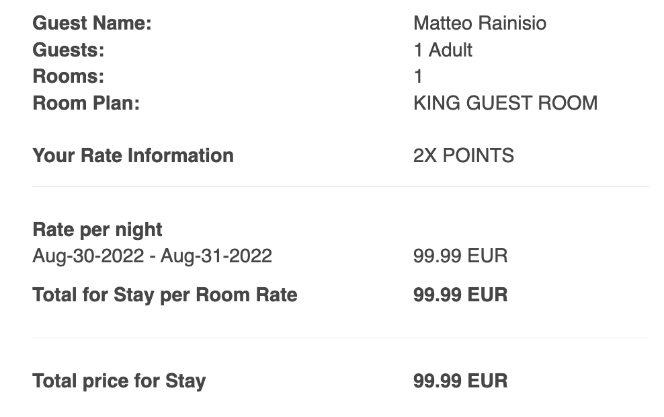This screenshot has width=664, height=417.
Task: Click the Total price for Stay label
Action: (119, 381)
